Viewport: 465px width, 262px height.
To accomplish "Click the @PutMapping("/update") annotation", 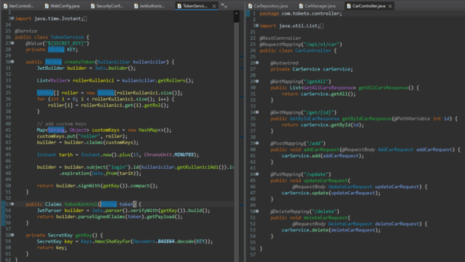I will 301,174.
